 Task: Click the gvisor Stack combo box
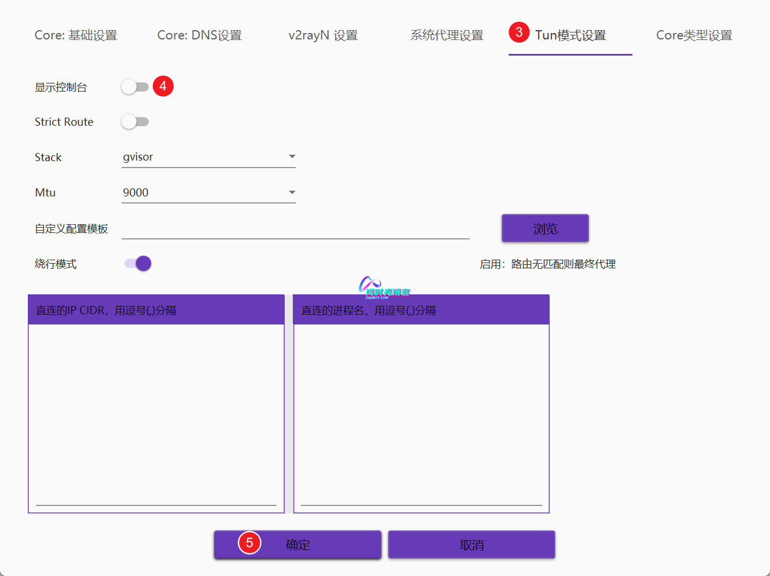203,157
